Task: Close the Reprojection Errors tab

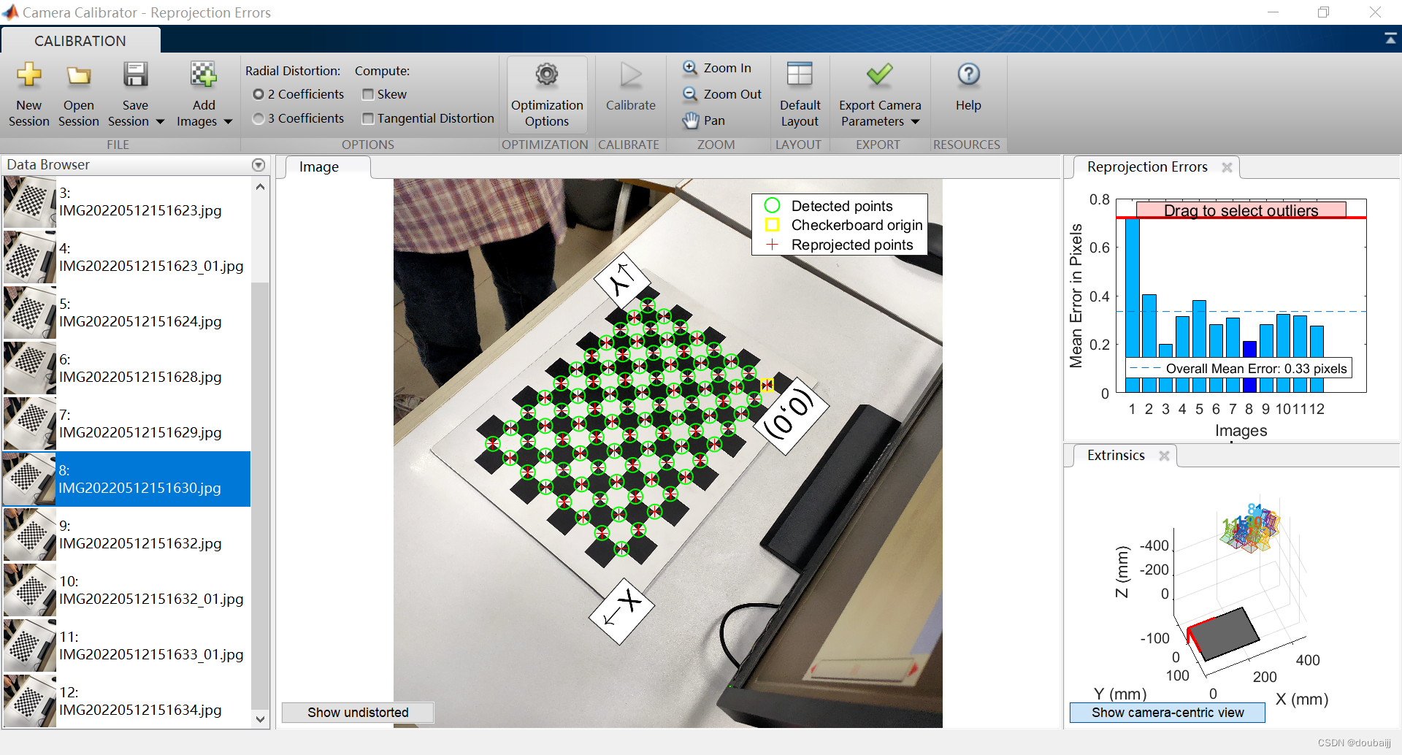Action: pos(1227,167)
